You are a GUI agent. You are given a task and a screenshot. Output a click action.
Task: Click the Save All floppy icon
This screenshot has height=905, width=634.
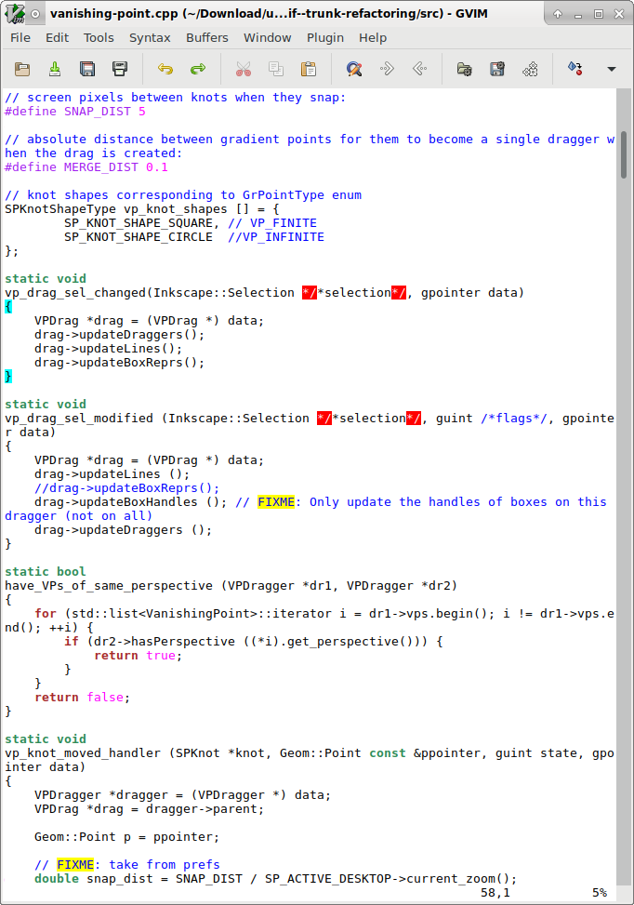[x=87, y=69]
